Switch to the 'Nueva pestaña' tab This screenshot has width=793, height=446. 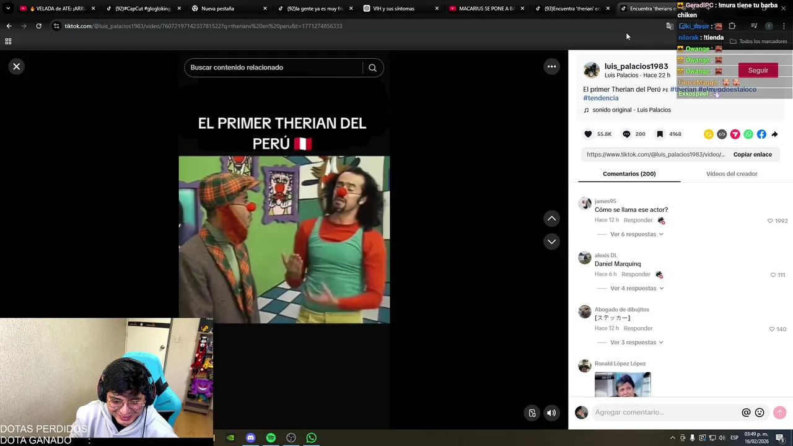click(x=229, y=9)
